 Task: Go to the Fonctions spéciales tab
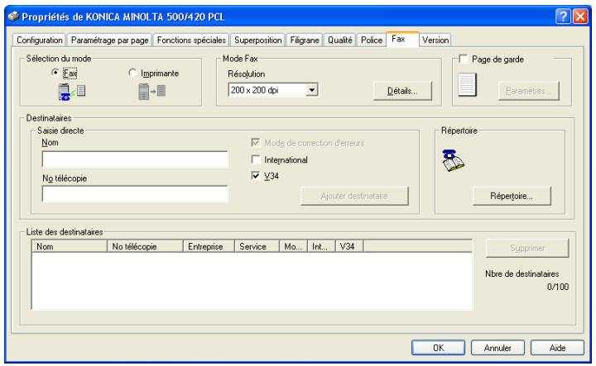[191, 40]
